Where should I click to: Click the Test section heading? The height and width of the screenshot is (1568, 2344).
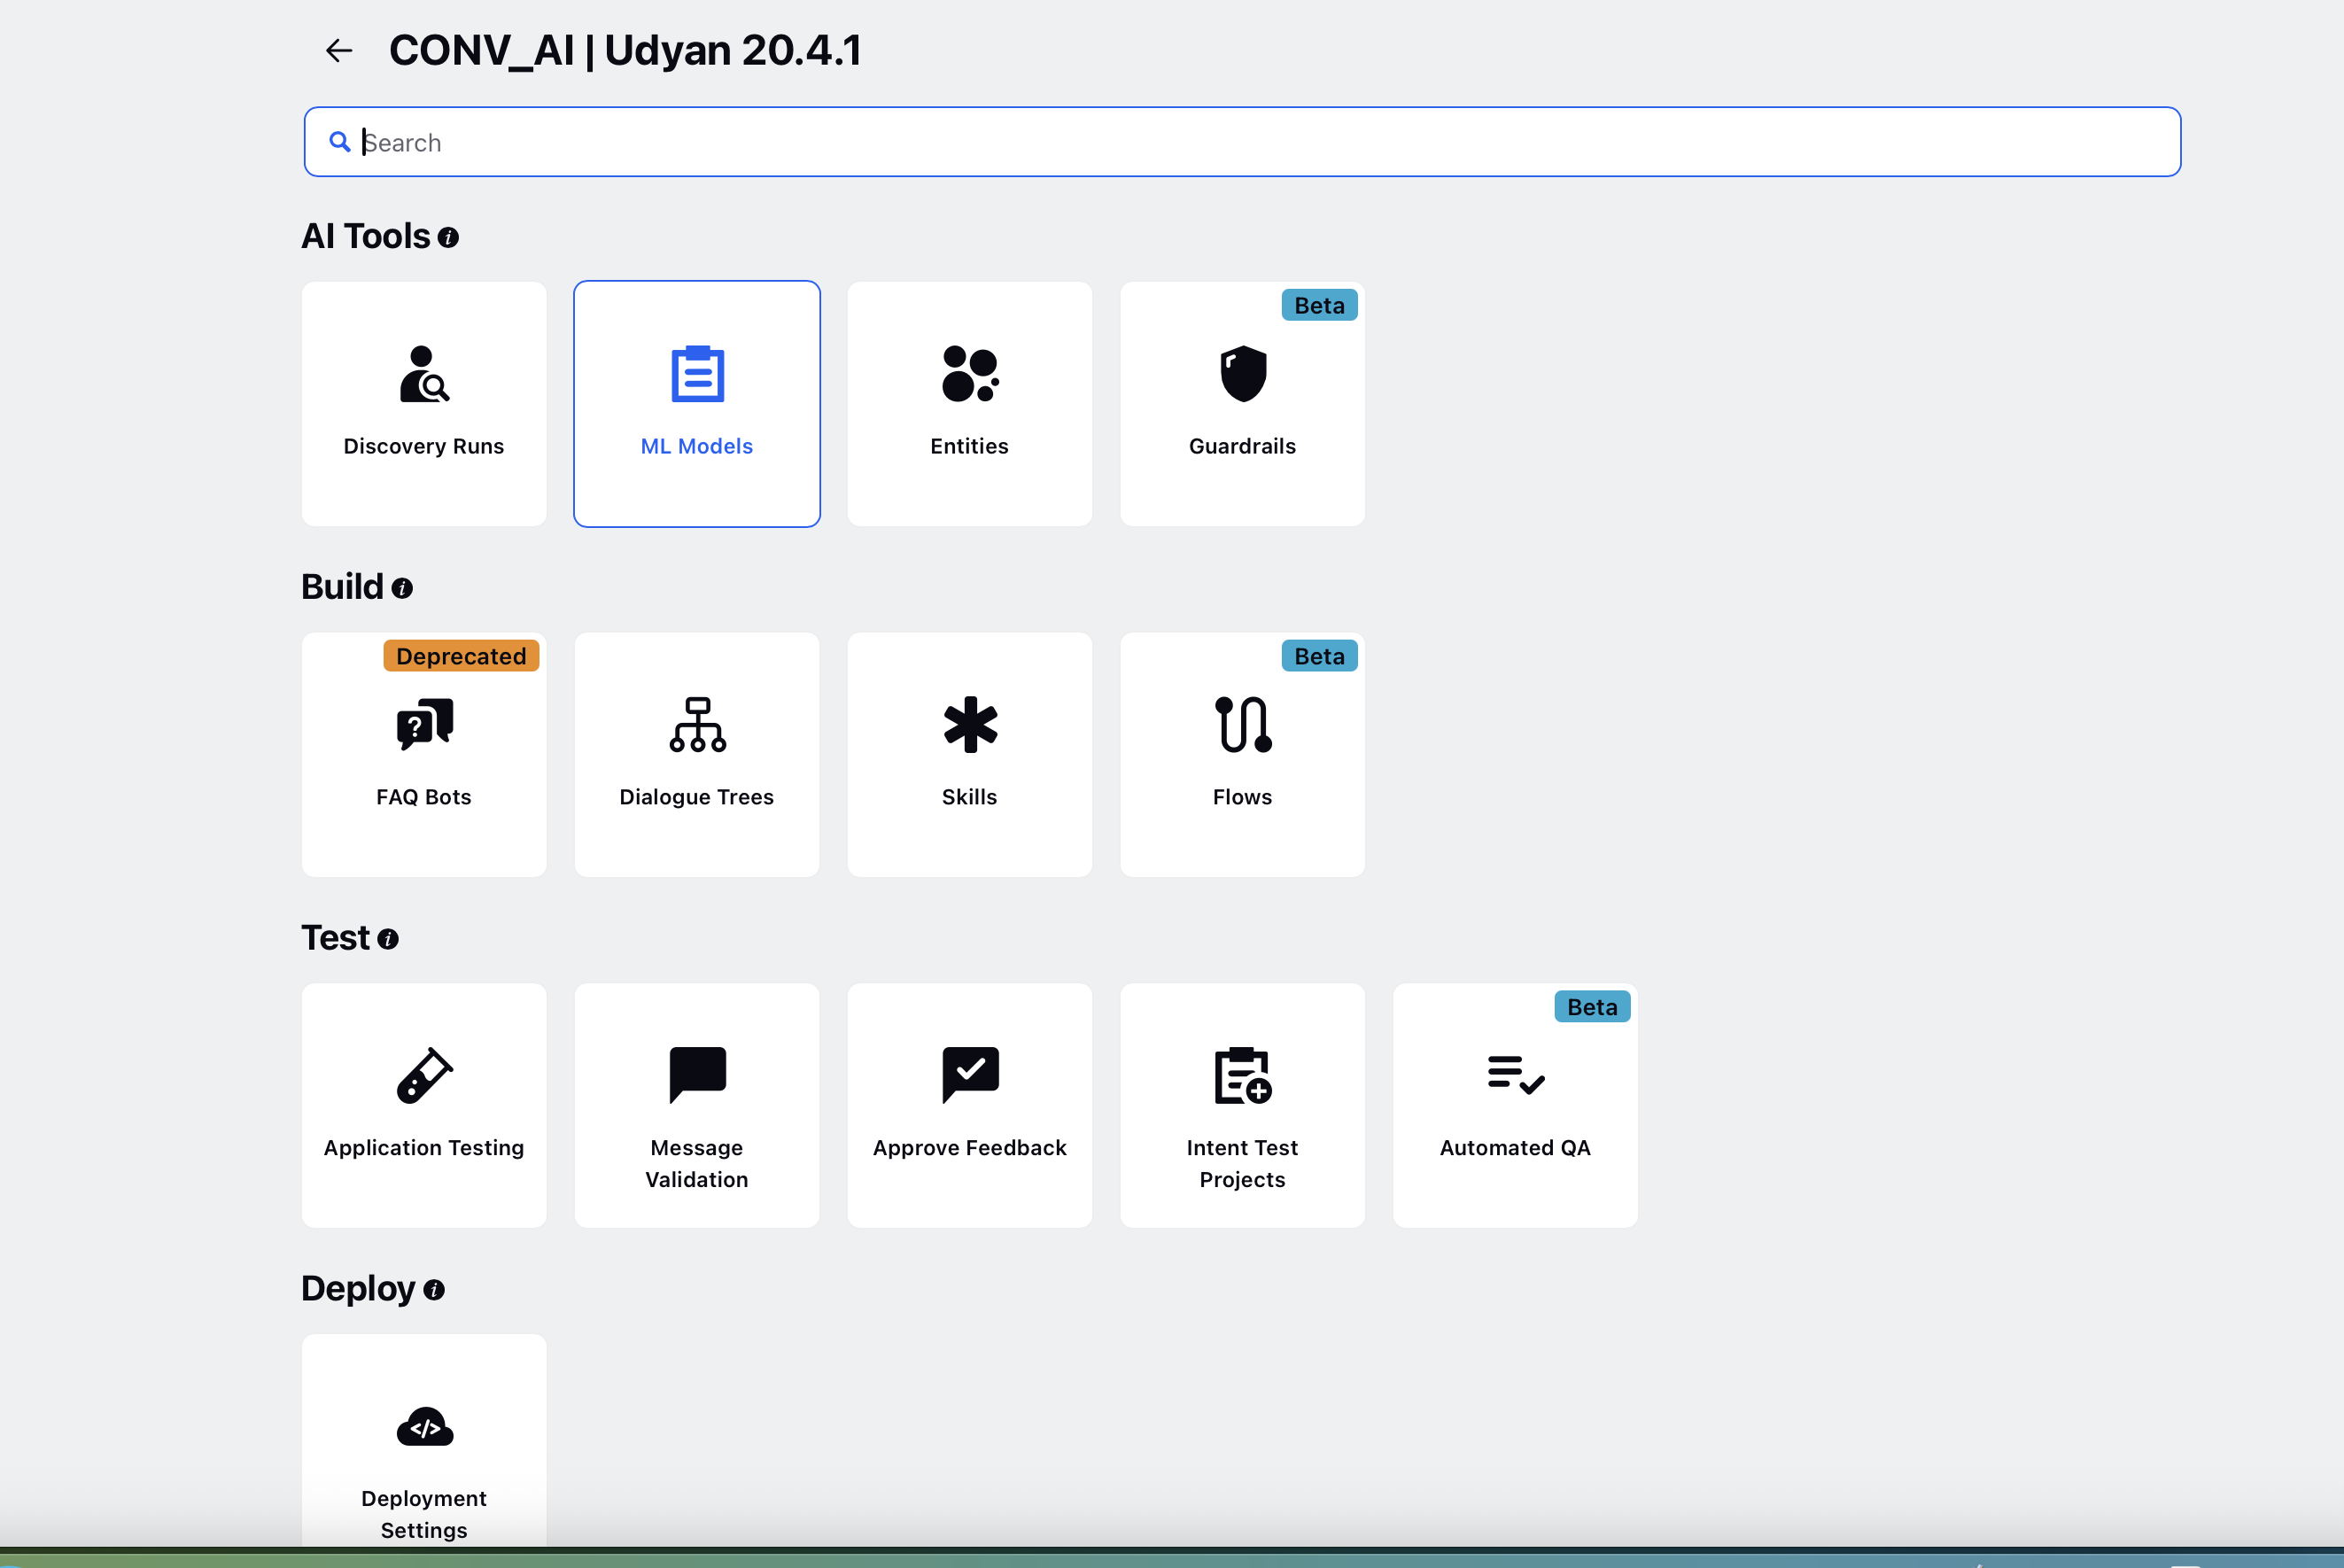[x=336, y=938]
